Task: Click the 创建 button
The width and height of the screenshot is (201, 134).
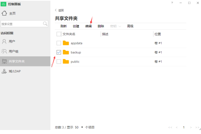Action: click(76, 26)
